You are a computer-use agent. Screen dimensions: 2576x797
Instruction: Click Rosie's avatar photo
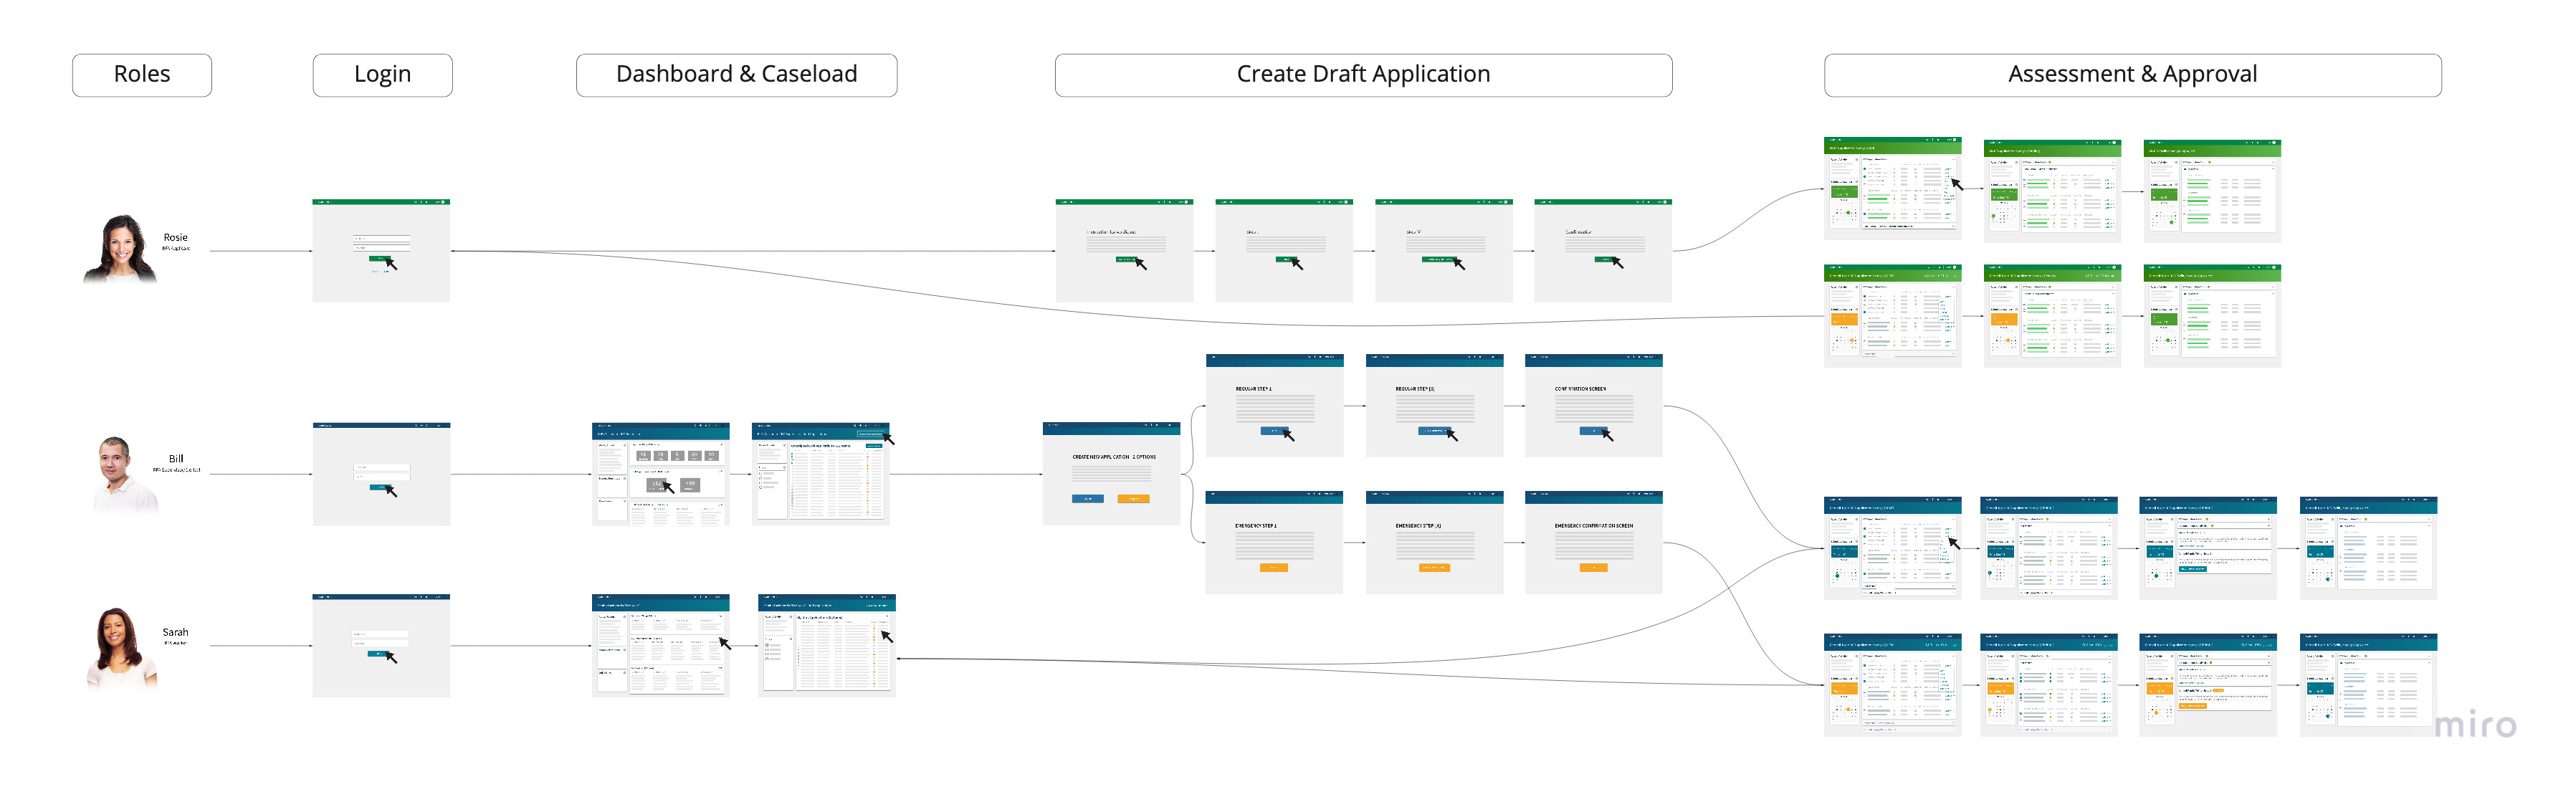pyautogui.click(x=121, y=249)
